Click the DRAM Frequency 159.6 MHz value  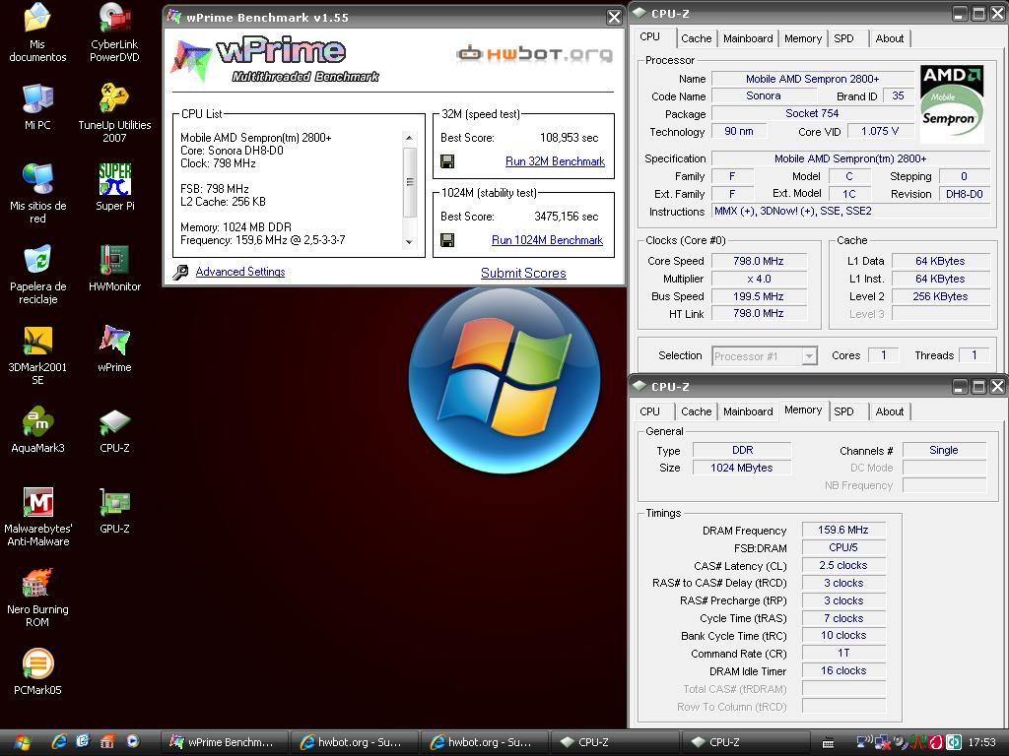point(843,530)
